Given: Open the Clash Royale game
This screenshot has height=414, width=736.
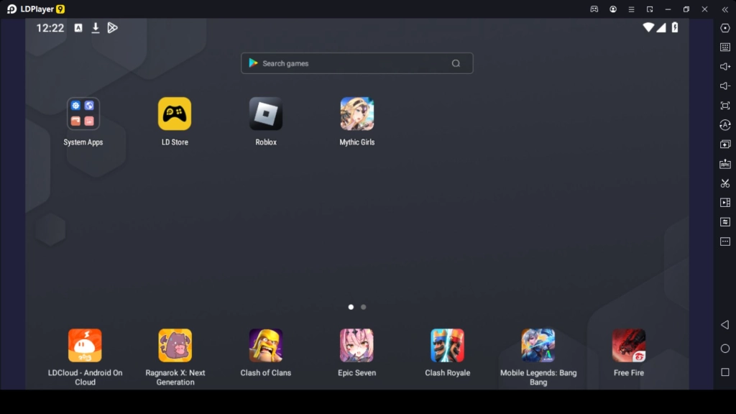Looking at the screenshot, I should coord(447,345).
